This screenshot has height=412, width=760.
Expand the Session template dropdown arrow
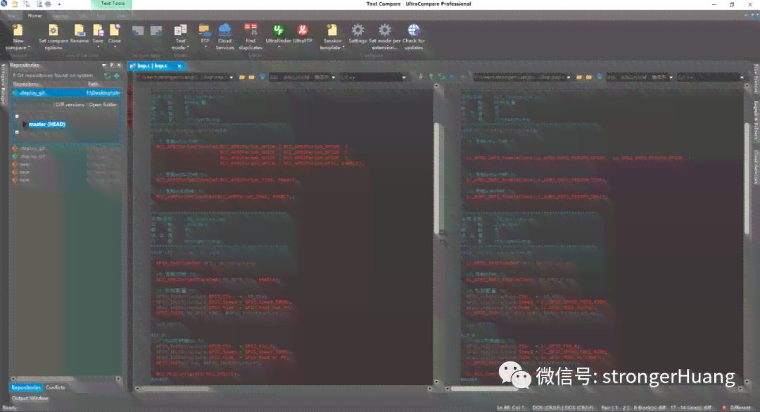pos(343,47)
